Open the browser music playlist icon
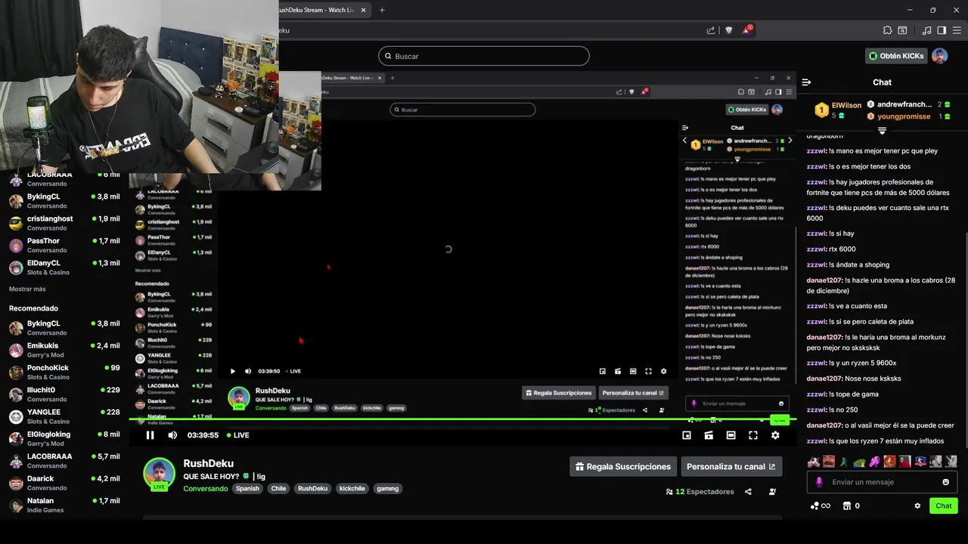 click(x=926, y=30)
